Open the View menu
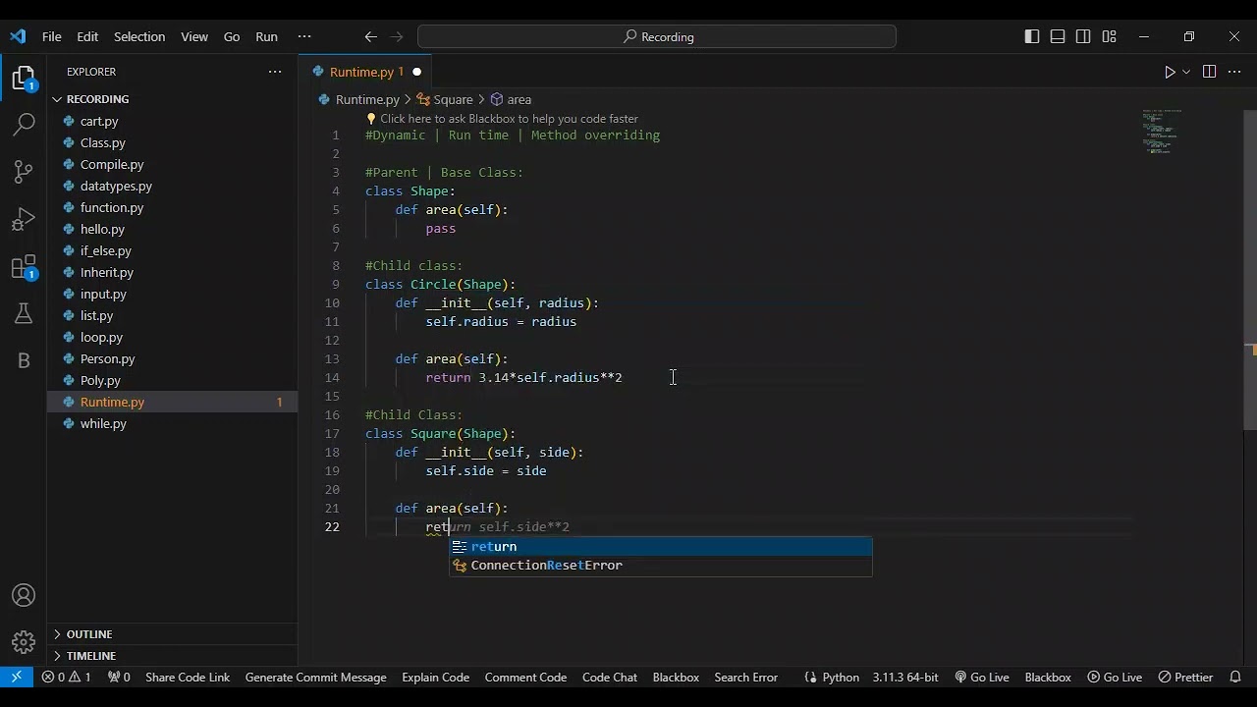Viewport: 1257px width, 707px height. (x=194, y=36)
